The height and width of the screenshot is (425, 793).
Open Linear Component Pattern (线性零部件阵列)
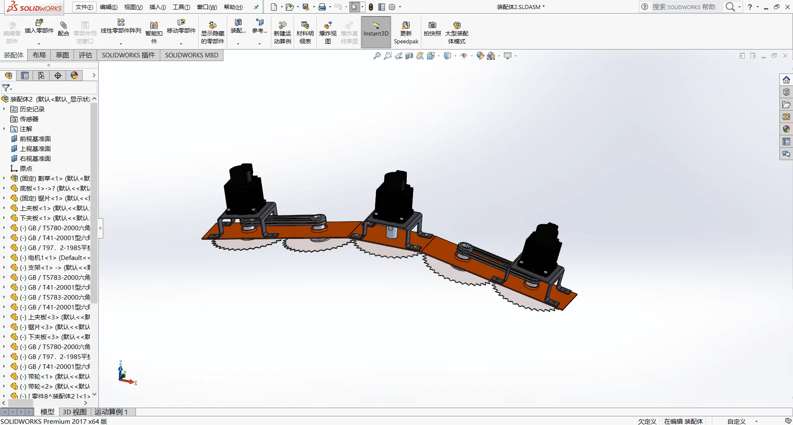point(121,26)
